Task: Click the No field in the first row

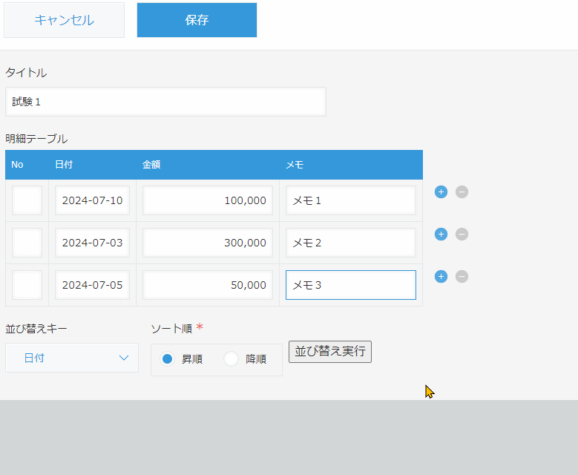Action: [27, 200]
